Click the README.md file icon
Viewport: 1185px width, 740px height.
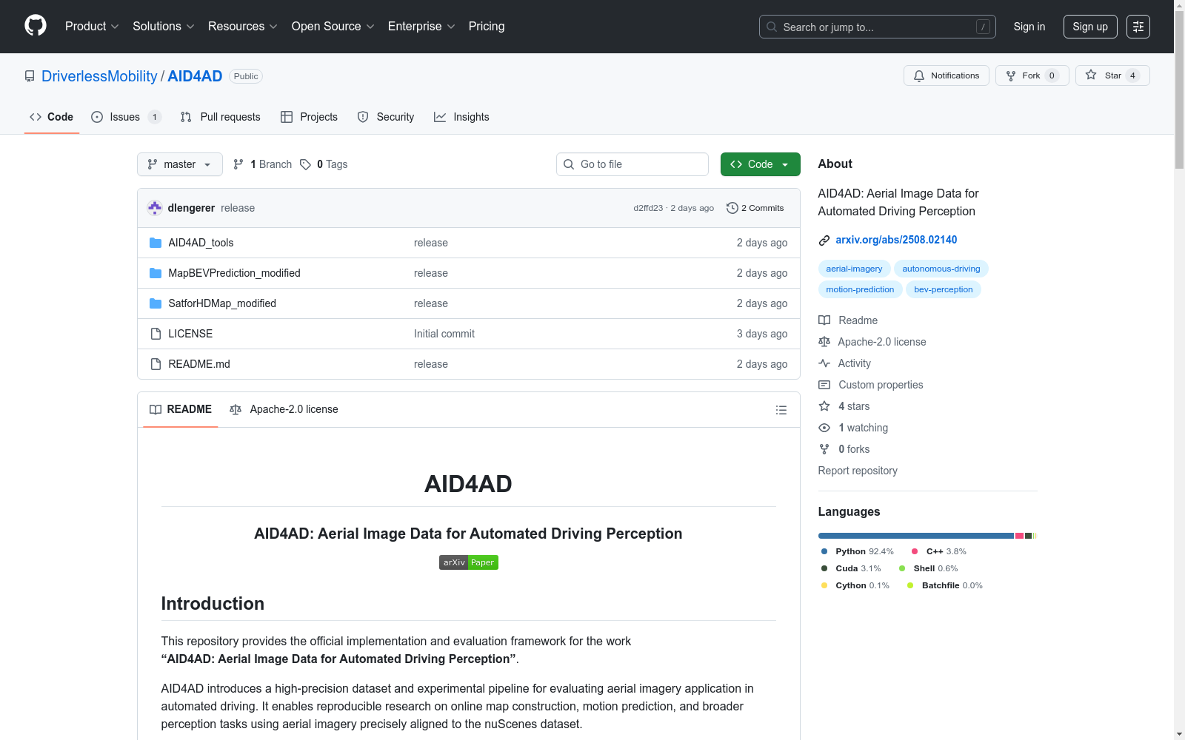click(156, 364)
